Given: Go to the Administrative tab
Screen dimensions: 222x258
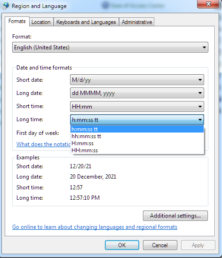Looking at the screenshot, I should (x=137, y=22).
